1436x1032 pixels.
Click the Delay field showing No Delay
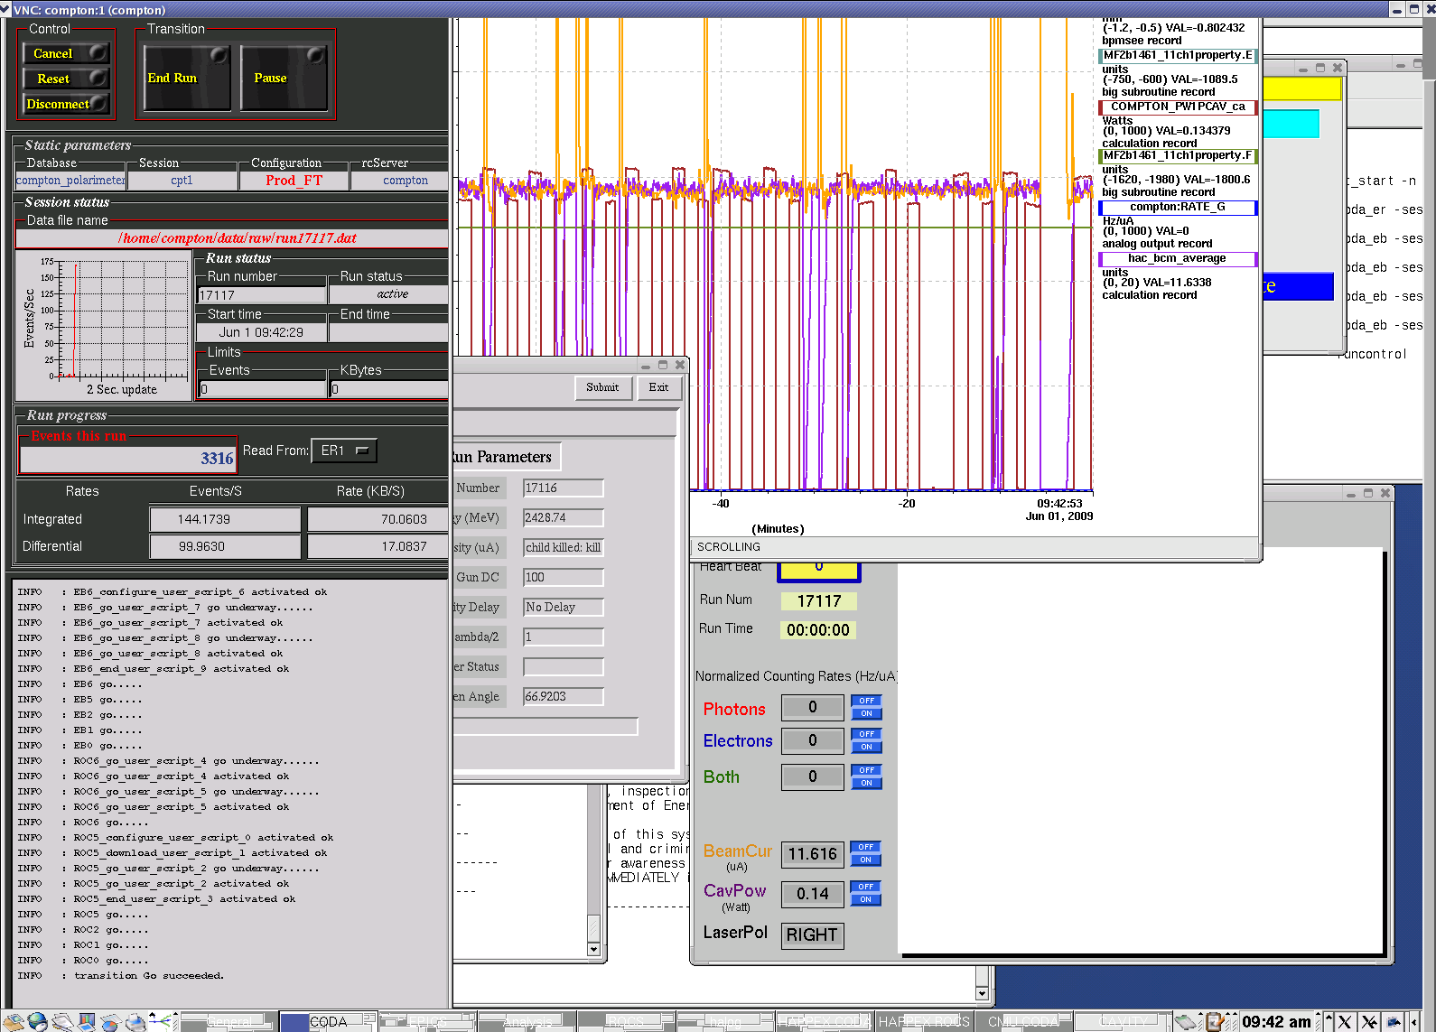[x=564, y=608]
